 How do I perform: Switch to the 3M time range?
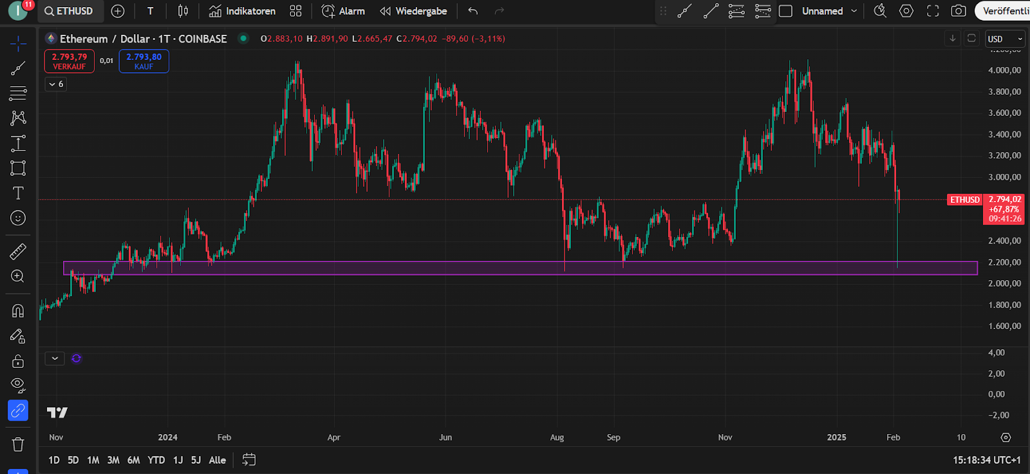coord(113,460)
